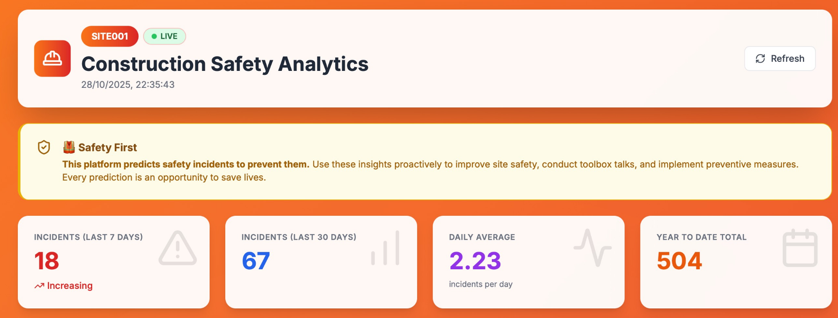
Task: Click the warning triangle icon
Action: (177, 248)
